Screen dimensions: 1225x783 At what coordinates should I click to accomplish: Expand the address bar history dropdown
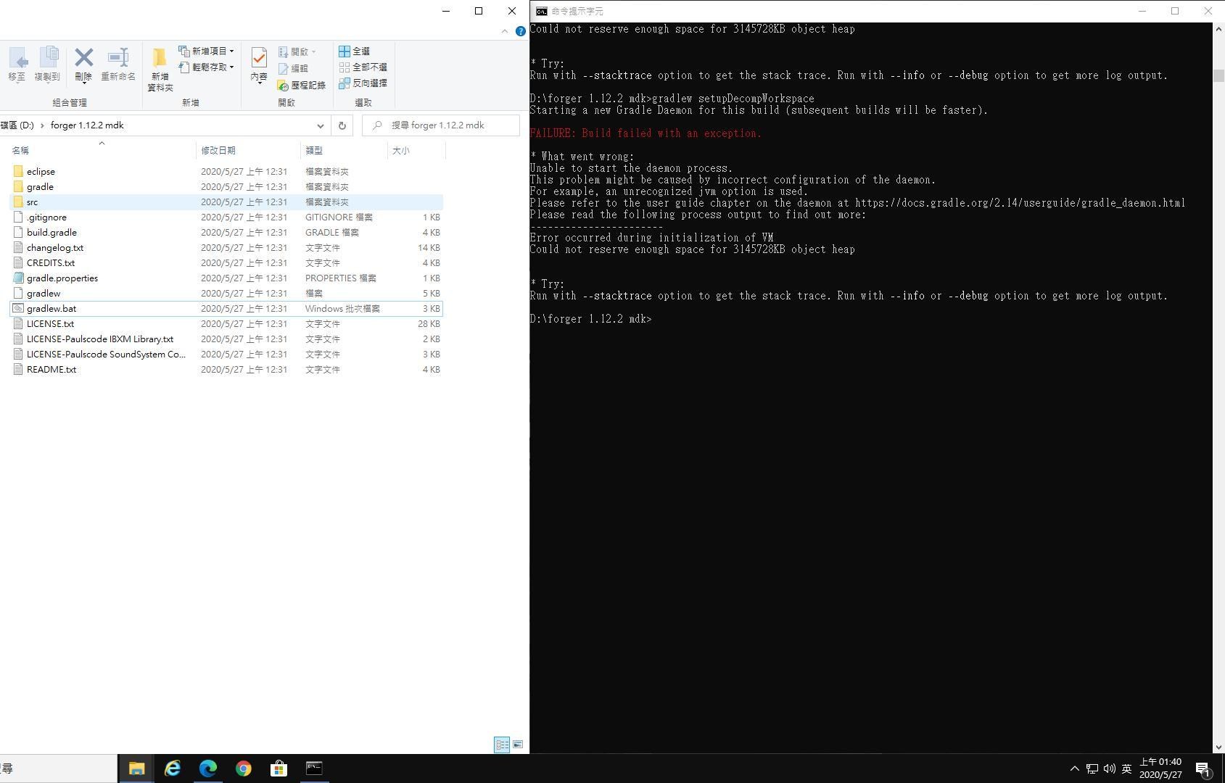[x=321, y=125]
